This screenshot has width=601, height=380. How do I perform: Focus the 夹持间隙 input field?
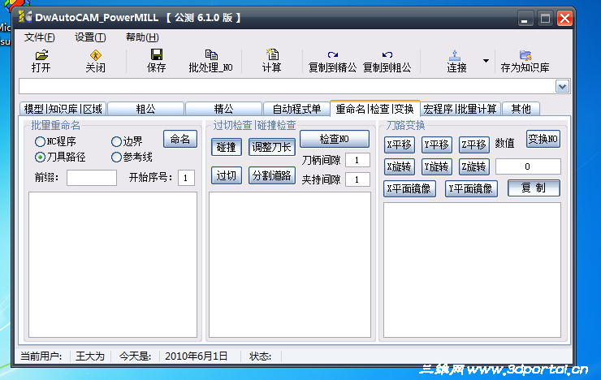pos(357,179)
